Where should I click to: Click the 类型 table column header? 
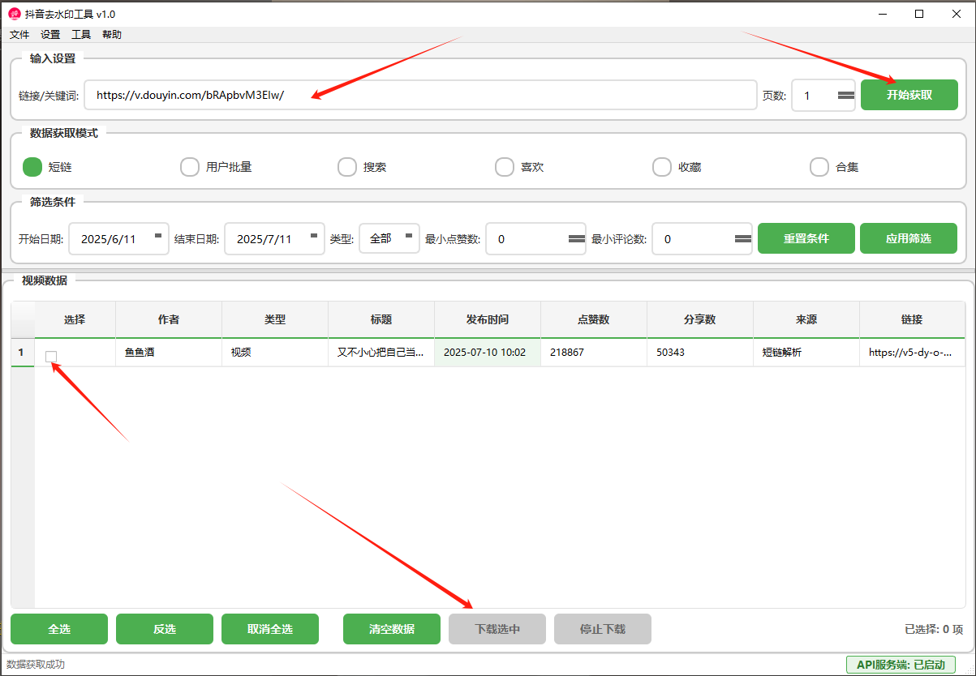275,319
